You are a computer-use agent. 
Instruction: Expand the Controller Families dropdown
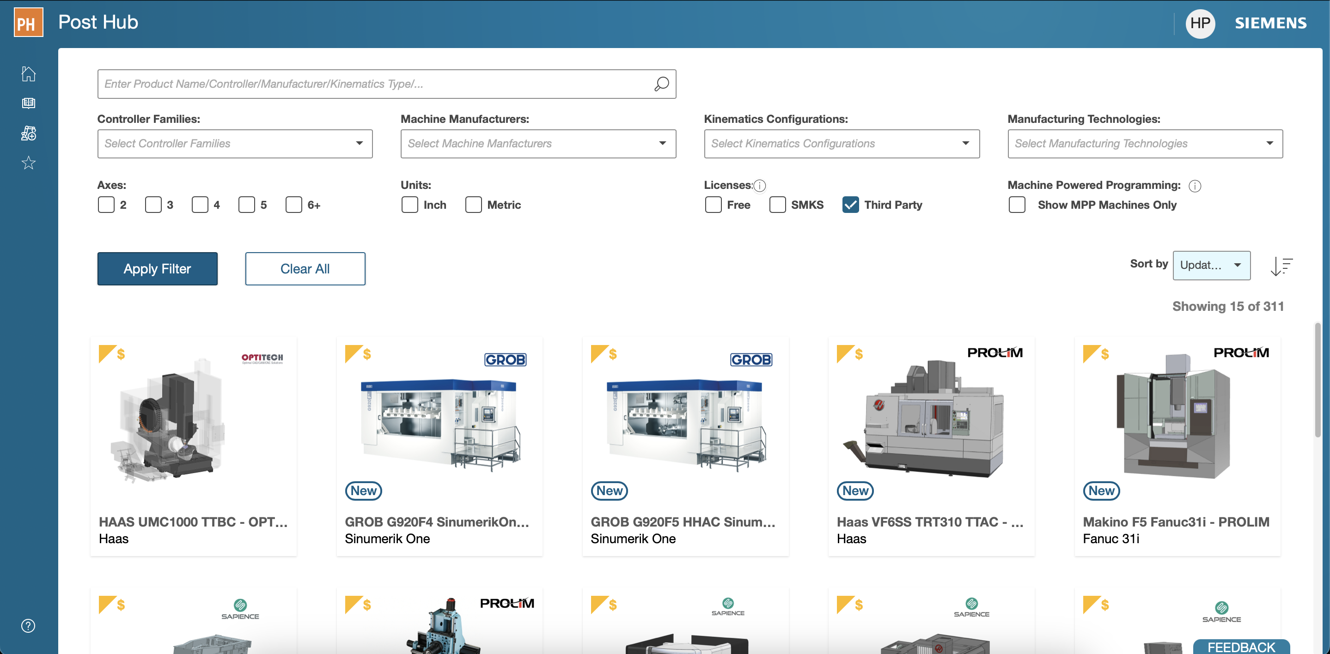pyautogui.click(x=235, y=144)
